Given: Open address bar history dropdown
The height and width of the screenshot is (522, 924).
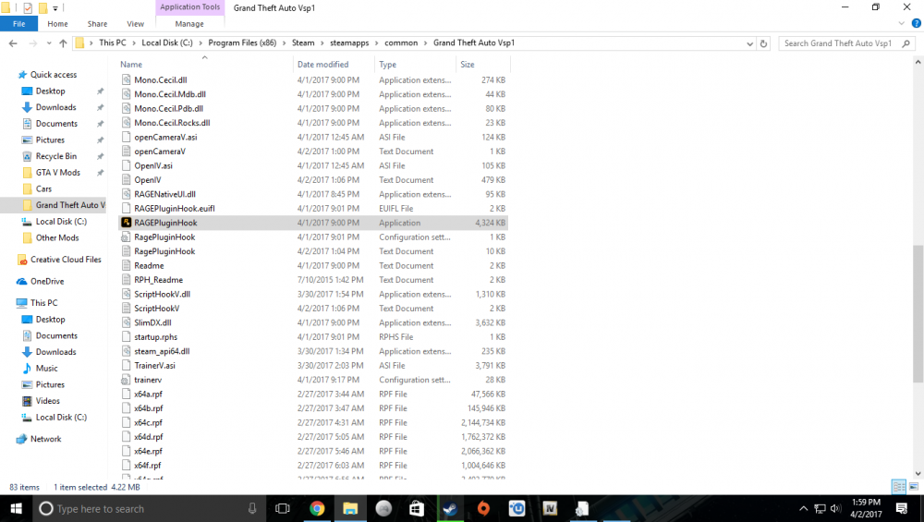Looking at the screenshot, I should [749, 43].
